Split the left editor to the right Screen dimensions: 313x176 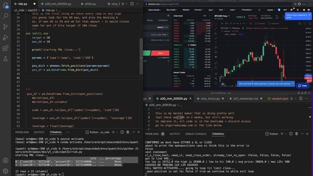[132, 4]
